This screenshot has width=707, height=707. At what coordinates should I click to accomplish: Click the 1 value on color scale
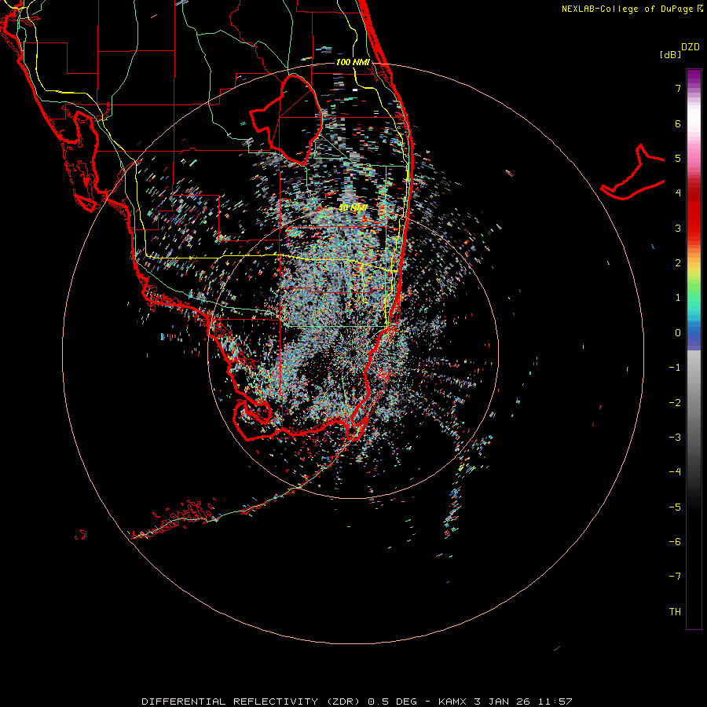point(678,298)
